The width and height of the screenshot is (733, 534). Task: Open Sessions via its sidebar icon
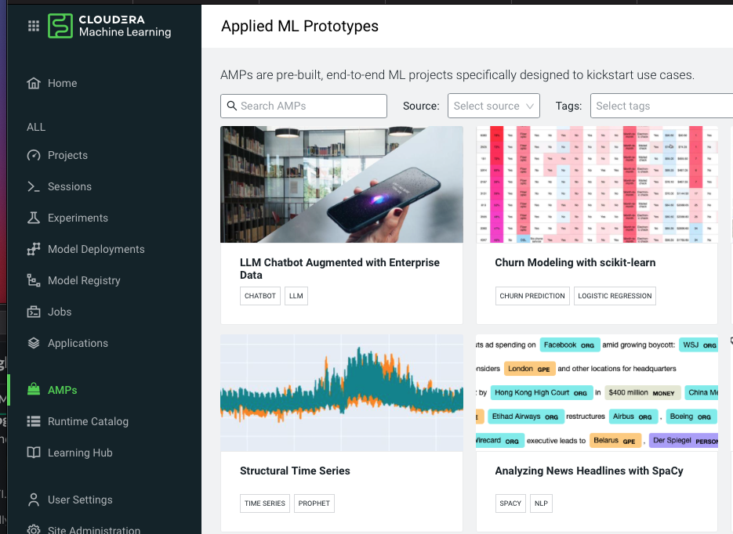33,186
